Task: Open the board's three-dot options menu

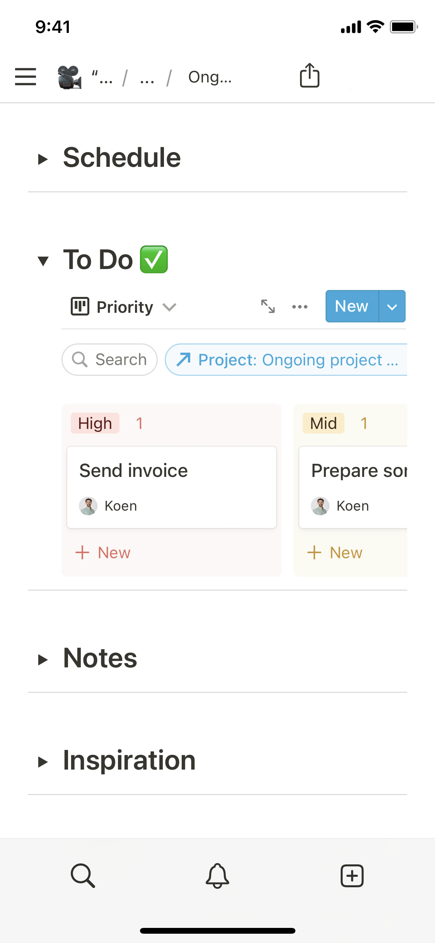Action: point(300,307)
